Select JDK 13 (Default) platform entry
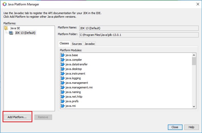Screen dimensions: 202x133 (x=25, y=33)
